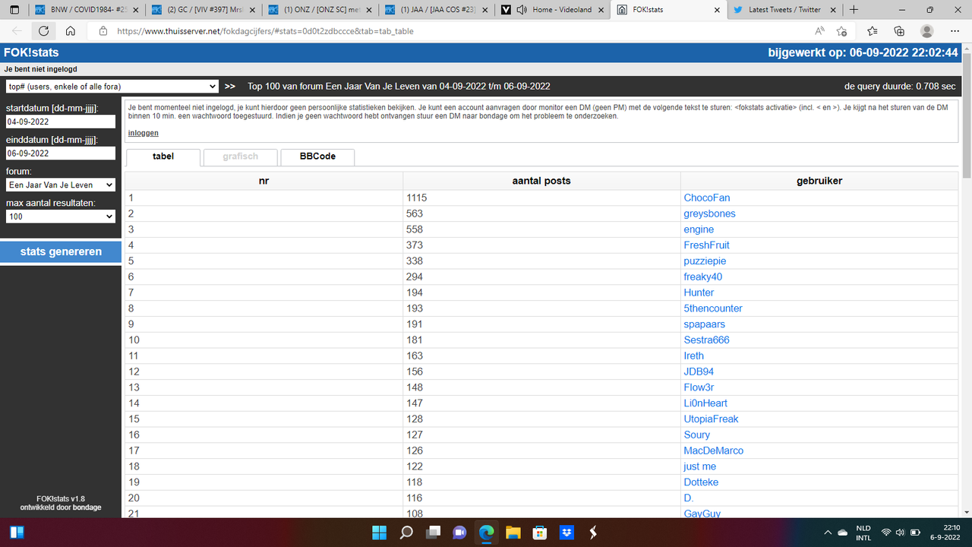This screenshot has width=972, height=547.
Task: Click the FOK!stats header title
Action: [x=31, y=53]
